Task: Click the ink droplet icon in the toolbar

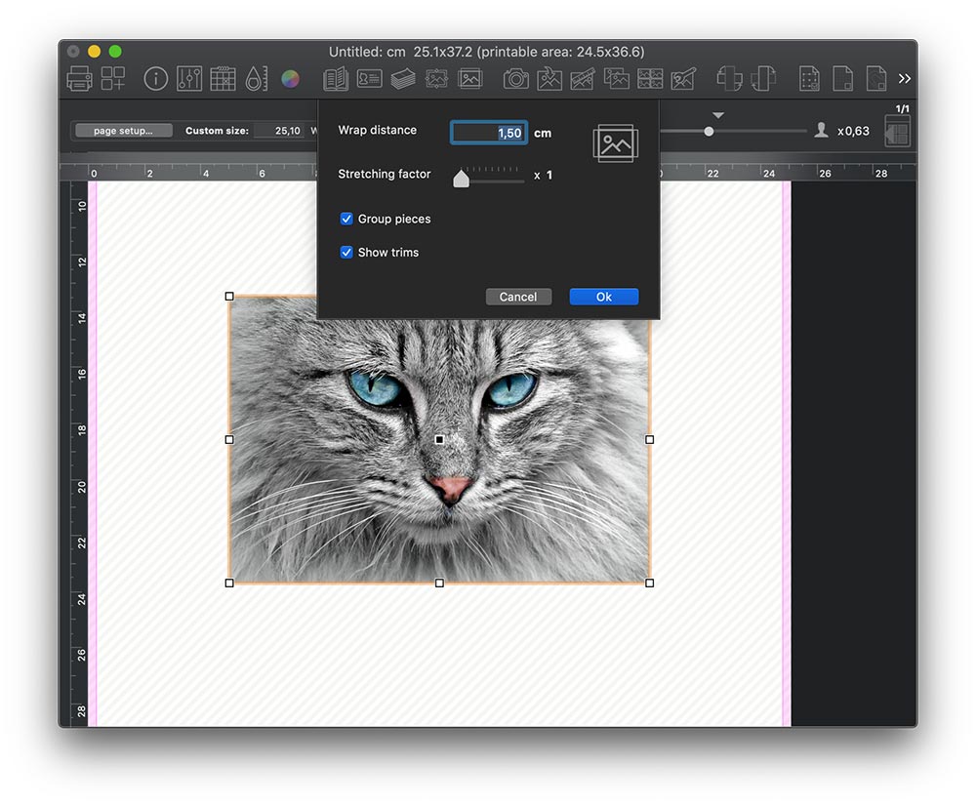Action: click(258, 79)
